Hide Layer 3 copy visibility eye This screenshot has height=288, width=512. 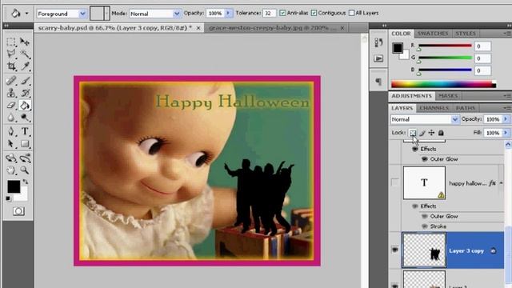pos(394,250)
